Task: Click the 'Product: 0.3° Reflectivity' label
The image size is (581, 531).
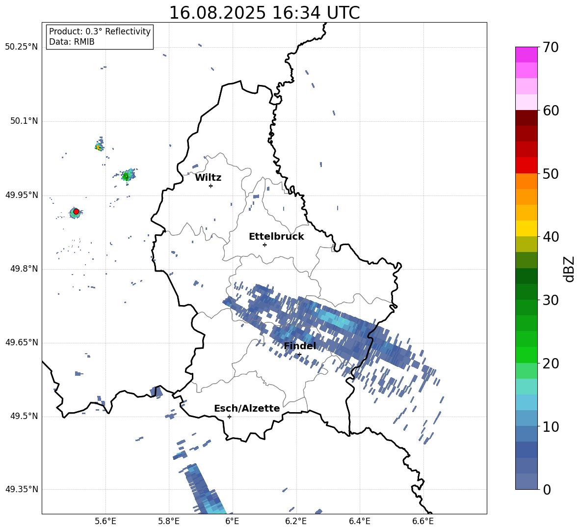Action: (100, 31)
